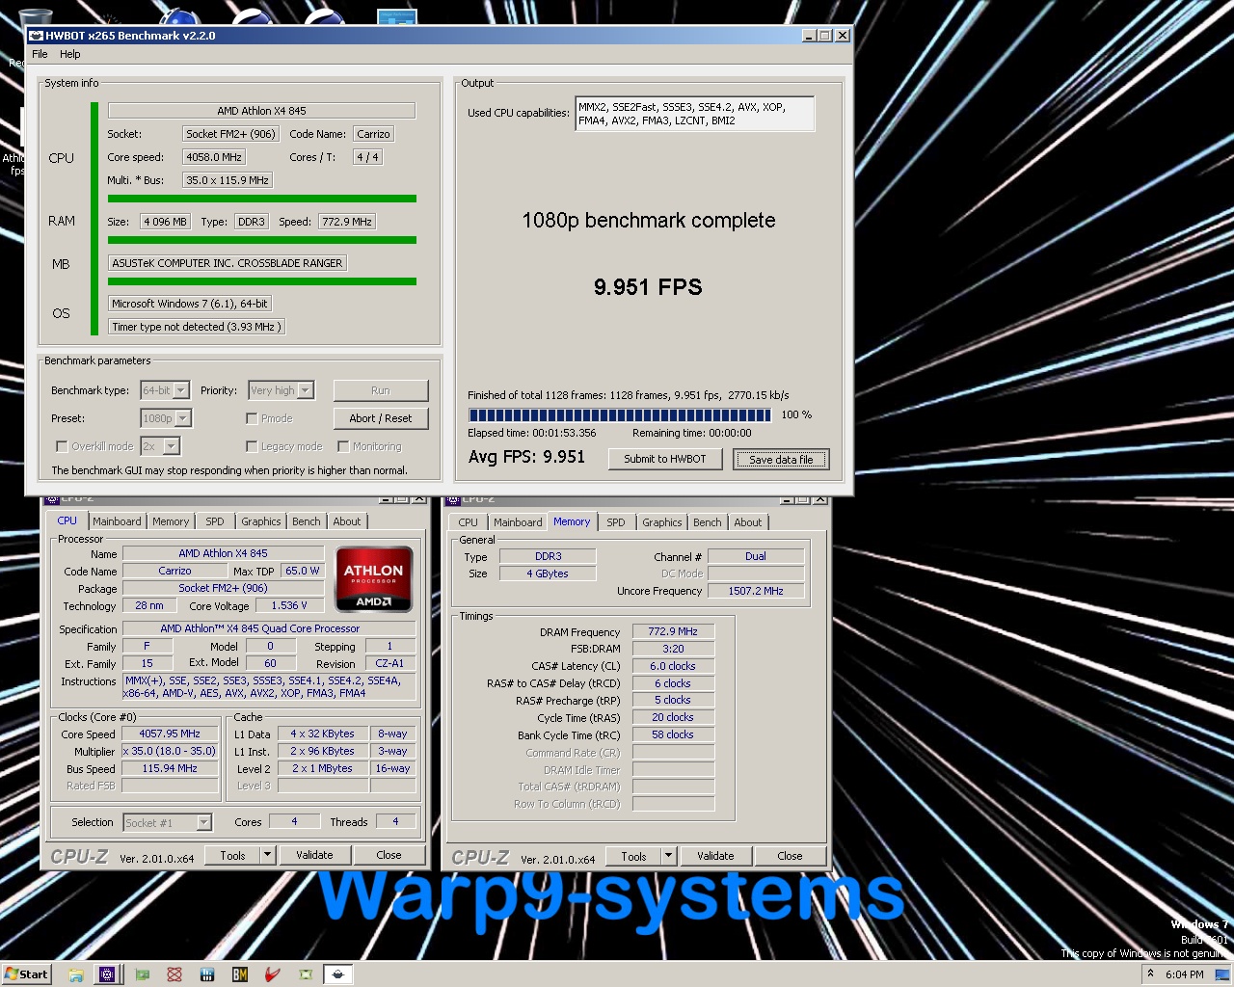The height and width of the screenshot is (987, 1234).
Task: Switch to CPU tab in right CPU-Z
Action: coord(468,522)
